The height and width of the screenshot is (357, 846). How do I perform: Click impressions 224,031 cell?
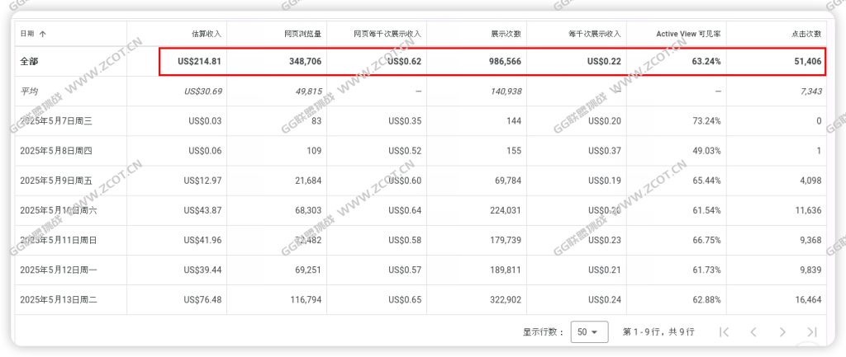pyautogui.click(x=506, y=210)
